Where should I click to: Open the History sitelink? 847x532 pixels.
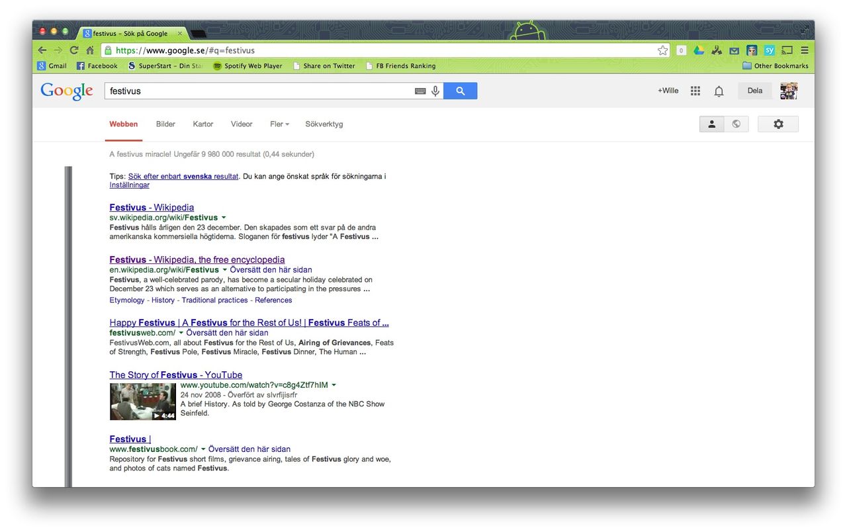click(x=163, y=300)
